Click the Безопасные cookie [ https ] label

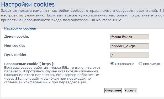(x=29, y=64)
